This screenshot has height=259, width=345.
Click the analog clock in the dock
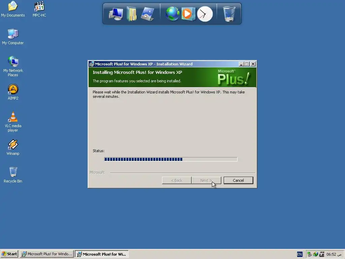[x=205, y=14]
